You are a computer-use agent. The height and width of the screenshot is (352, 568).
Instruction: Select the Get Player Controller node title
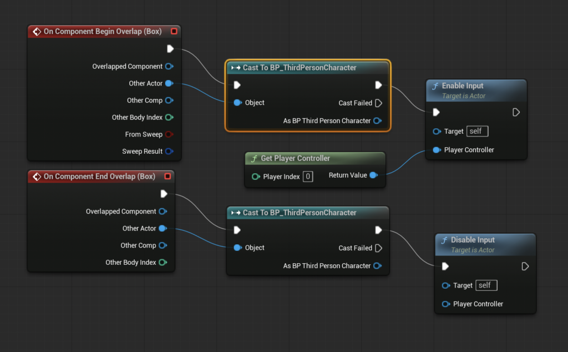pyautogui.click(x=295, y=159)
